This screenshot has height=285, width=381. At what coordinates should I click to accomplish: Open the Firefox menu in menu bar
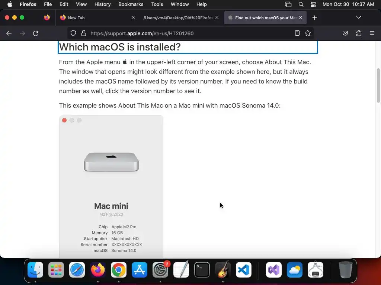coord(28,4)
